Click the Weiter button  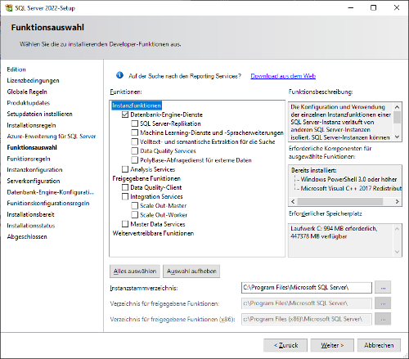[x=332, y=345]
